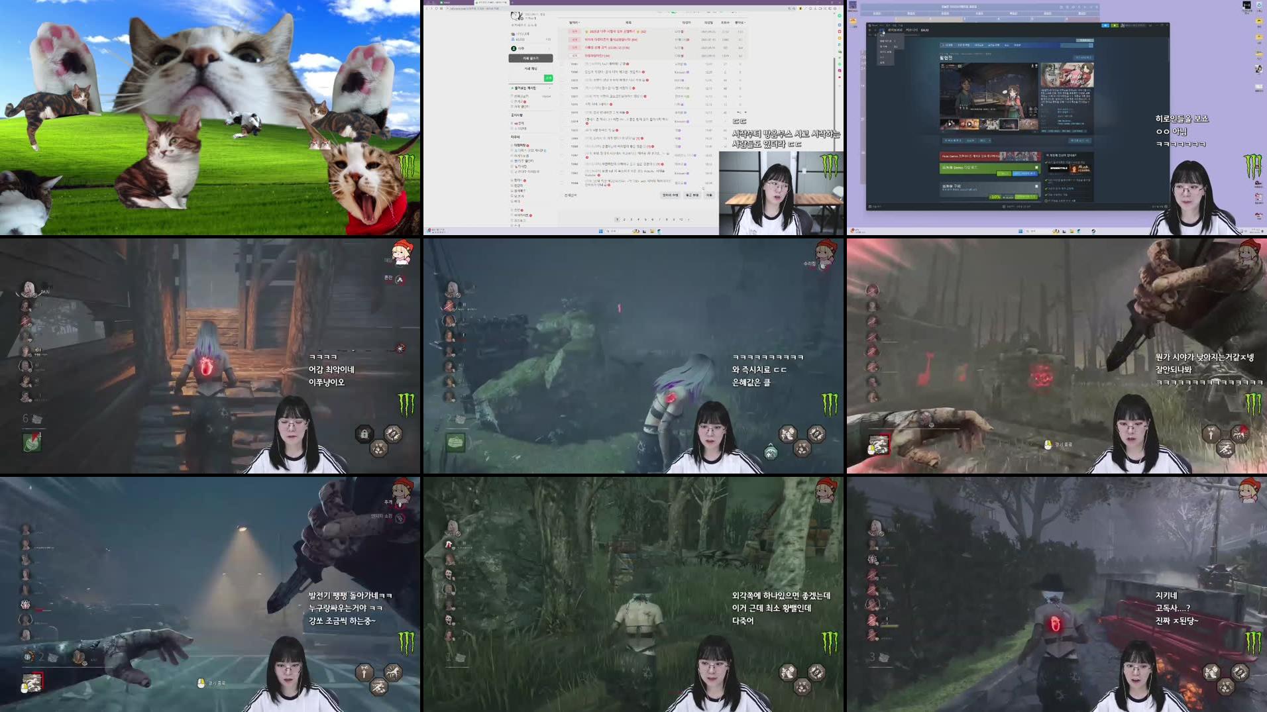Image resolution: width=1267 pixels, height=712 pixels.
Task: Open the DAJU profile tab in Steam
Action: pos(924,30)
